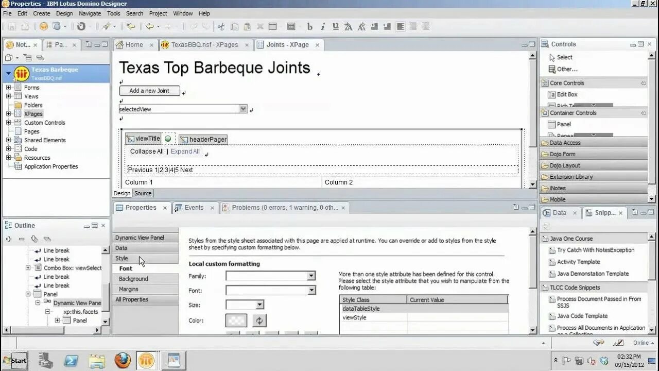Switch to the Source tab
The height and width of the screenshot is (371, 659).
(x=143, y=193)
